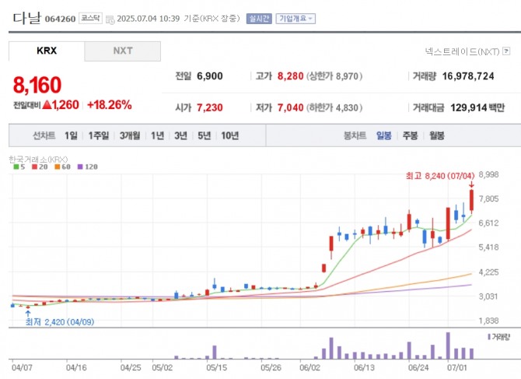This screenshot has width=521, height=379.
Task: Click the open price value 7,230
Action: [210, 107]
